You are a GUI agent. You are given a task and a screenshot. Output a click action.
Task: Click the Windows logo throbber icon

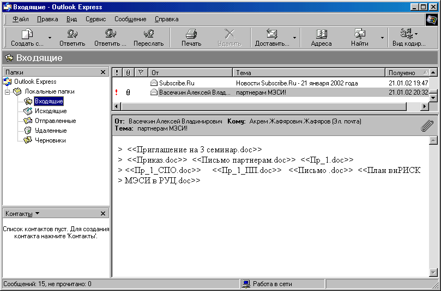point(432,20)
